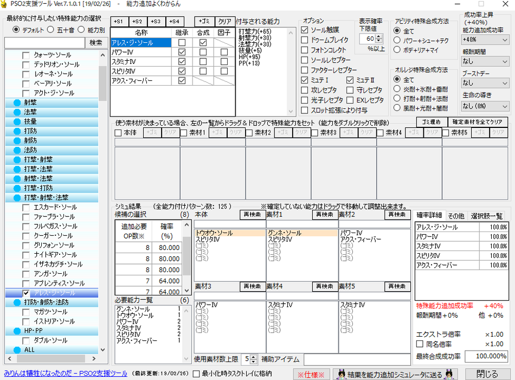Viewport: 515px width, 380px height.
Task: Click the blue circle icon beside 打撃・打防
Action: pos(17,189)
